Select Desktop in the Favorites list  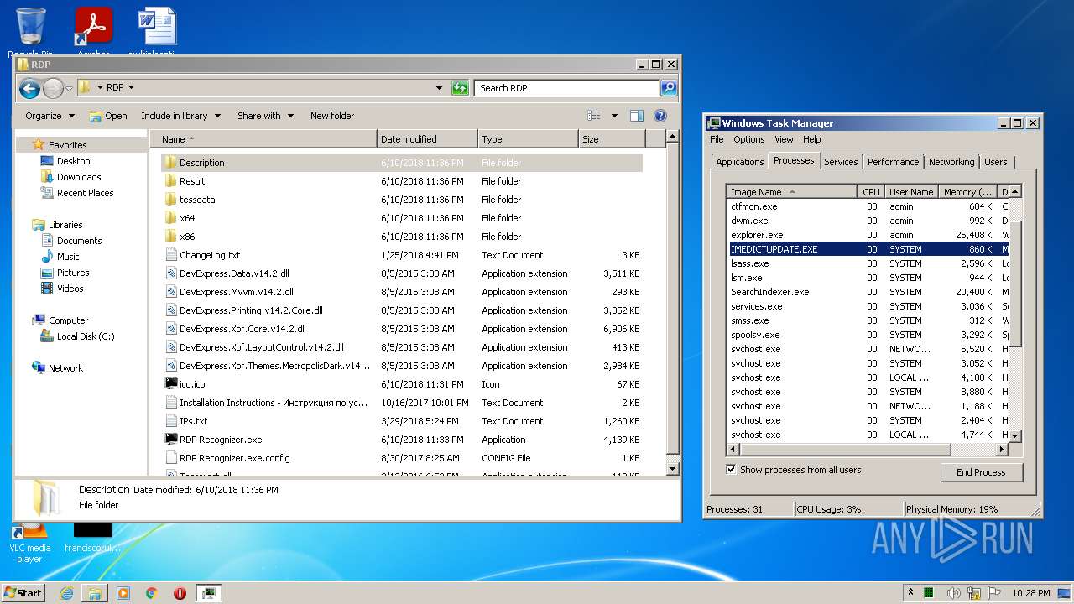coord(73,161)
